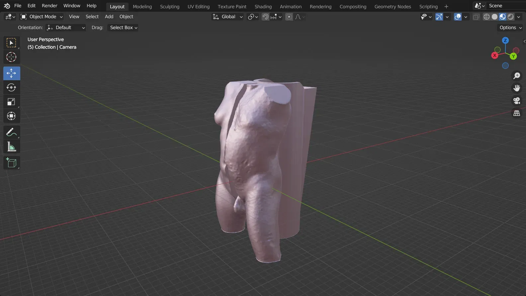Select the Add Cube tool
The width and height of the screenshot is (526, 296).
12,163
